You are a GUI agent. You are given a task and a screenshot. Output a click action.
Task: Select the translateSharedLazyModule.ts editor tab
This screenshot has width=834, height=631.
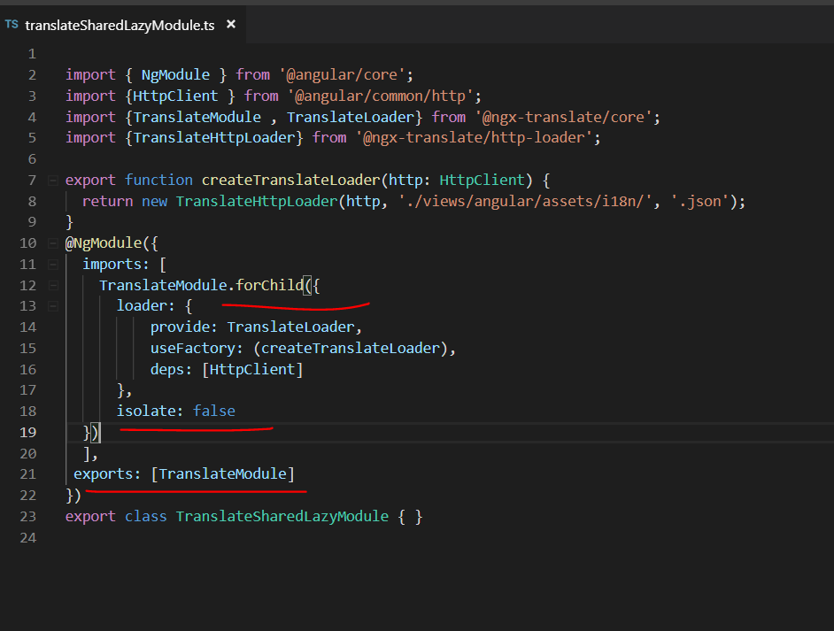pyautogui.click(x=122, y=25)
